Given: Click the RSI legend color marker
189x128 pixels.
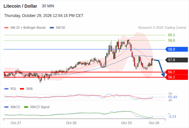Looking at the screenshot, I should point(6,89).
